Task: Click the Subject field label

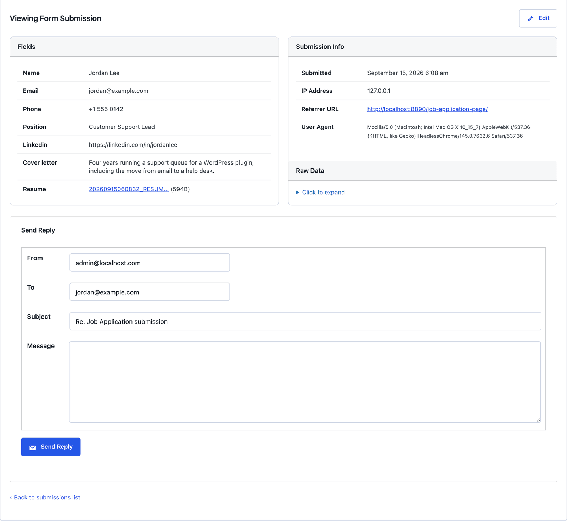Action: point(39,316)
